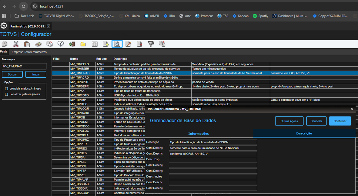Open the XML Unico bookmark

pyautogui.click(x=129, y=16)
